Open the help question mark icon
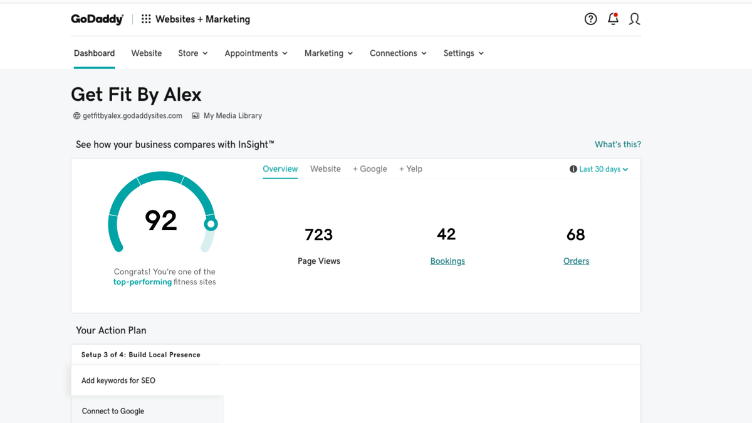752x423 pixels. point(590,19)
